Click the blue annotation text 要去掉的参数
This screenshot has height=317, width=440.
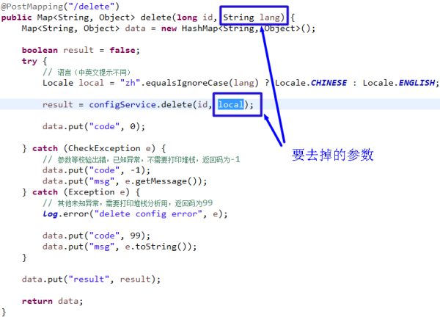click(x=332, y=155)
